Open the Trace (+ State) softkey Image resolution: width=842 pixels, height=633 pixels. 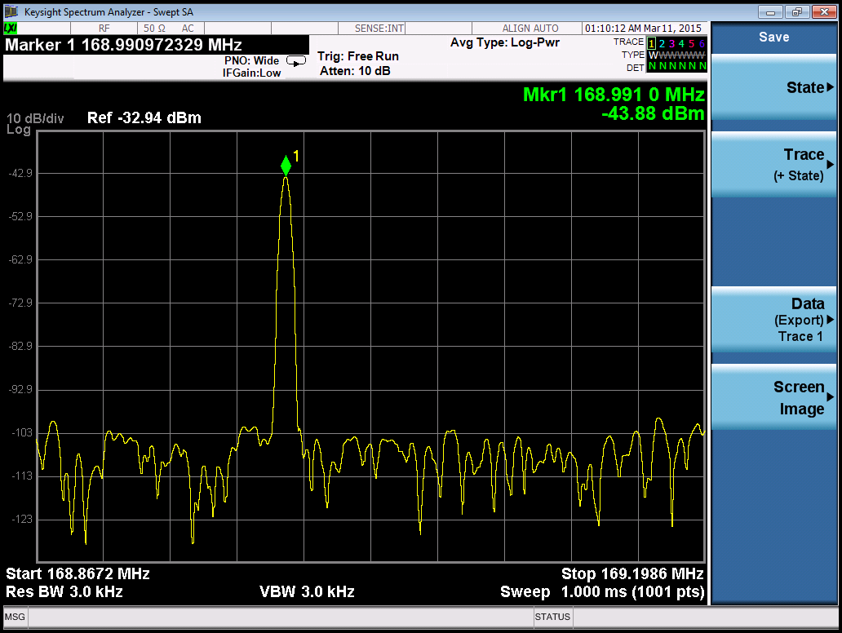tap(773, 164)
